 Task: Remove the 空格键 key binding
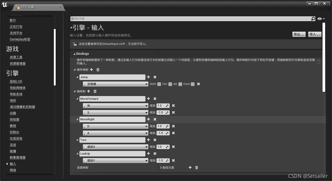[x=198, y=84]
